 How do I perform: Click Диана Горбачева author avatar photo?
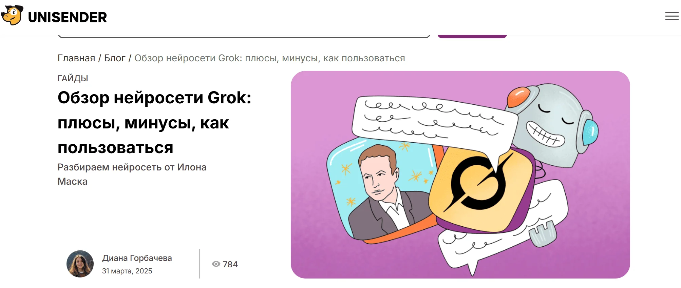click(80, 264)
